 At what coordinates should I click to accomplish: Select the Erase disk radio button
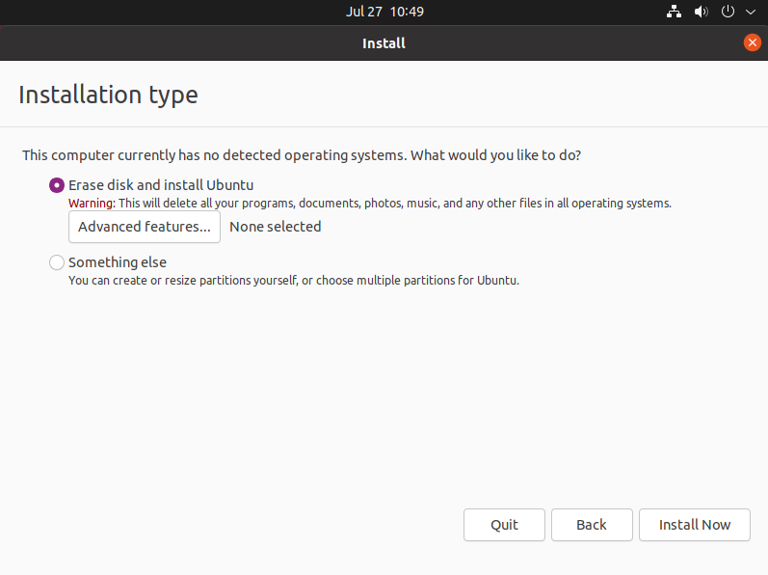(57, 185)
